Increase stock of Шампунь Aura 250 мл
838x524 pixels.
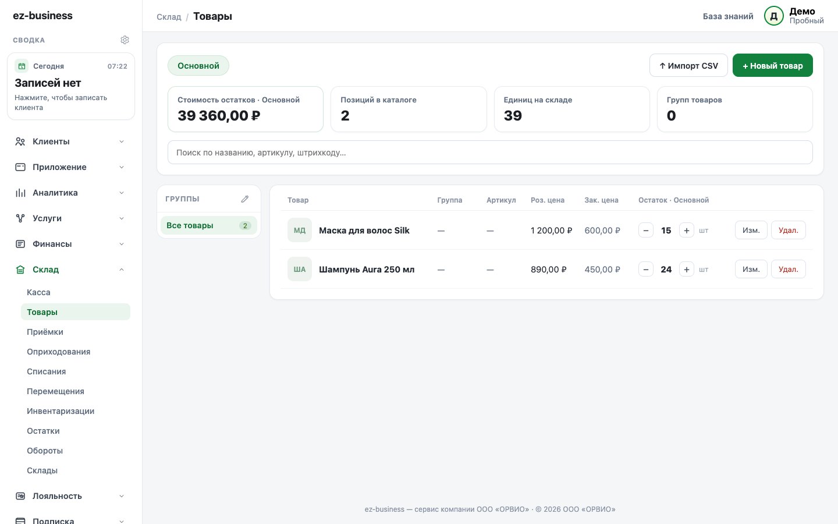(687, 270)
